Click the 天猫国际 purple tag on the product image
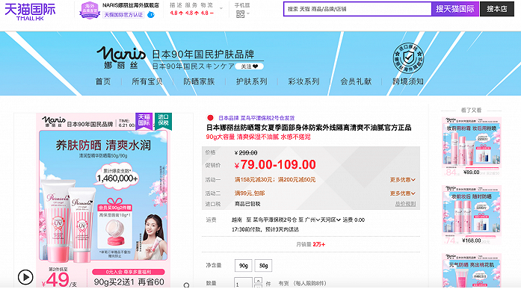 coord(144,121)
